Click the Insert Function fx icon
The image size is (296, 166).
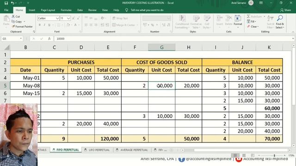coord(49,39)
